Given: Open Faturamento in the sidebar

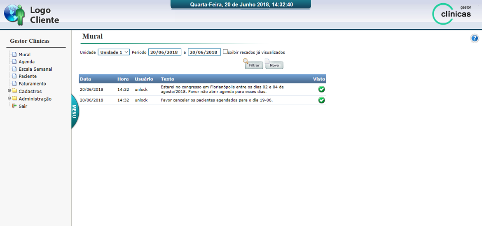Looking at the screenshot, I should [x=32, y=83].
